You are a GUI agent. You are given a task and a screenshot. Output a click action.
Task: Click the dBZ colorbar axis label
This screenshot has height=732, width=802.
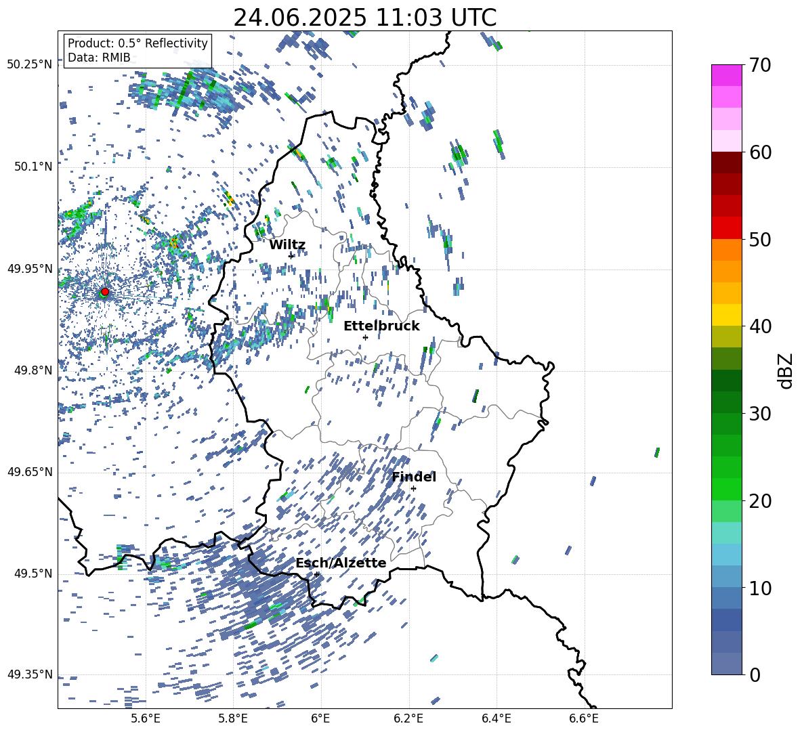click(786, 370)
